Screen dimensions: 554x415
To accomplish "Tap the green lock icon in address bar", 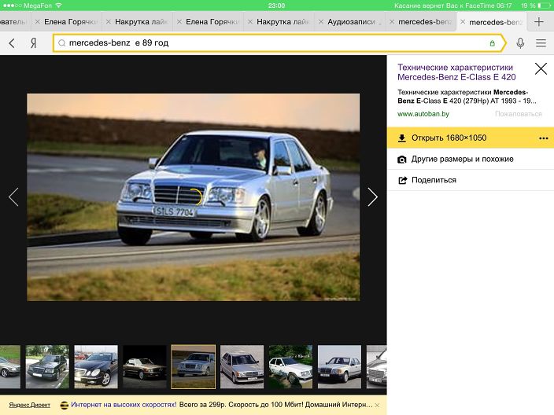I will 492,43.
